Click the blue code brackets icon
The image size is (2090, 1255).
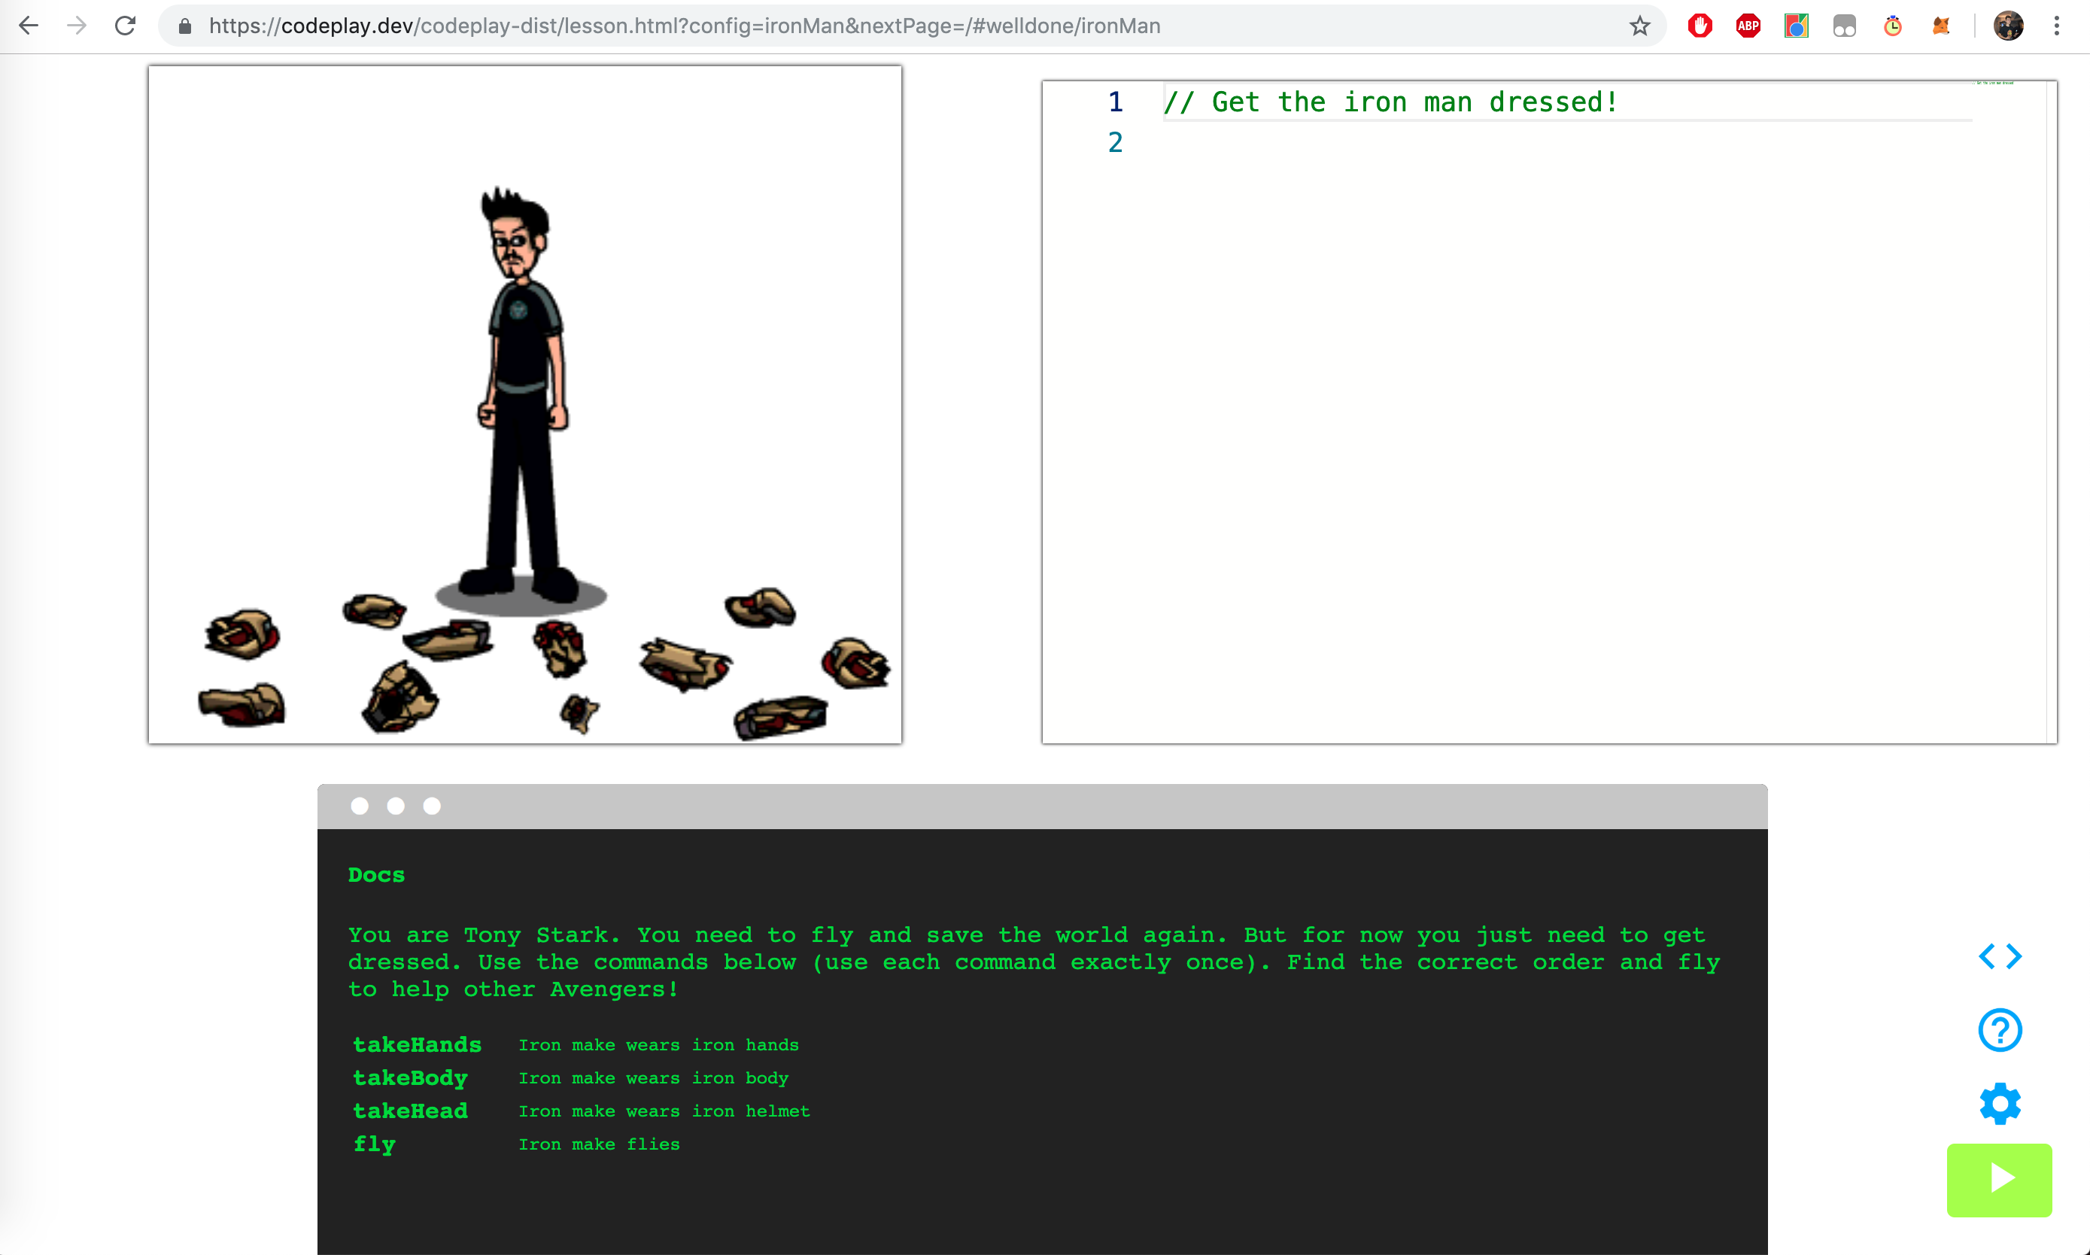(x=2000, y=956)
